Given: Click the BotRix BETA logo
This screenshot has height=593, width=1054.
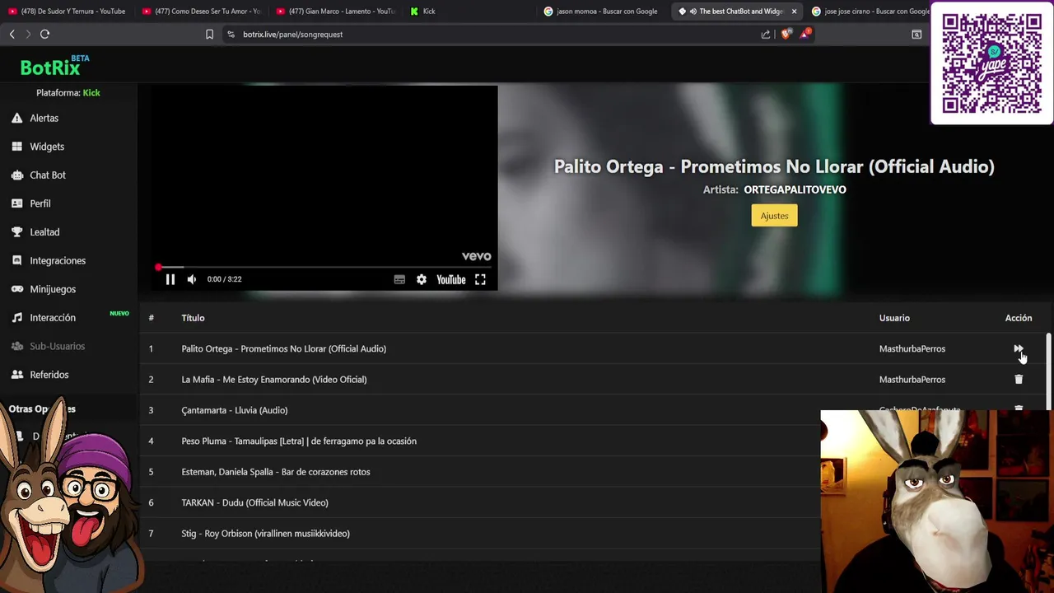Looking at the screenshot, I should (x=54, y=66).
